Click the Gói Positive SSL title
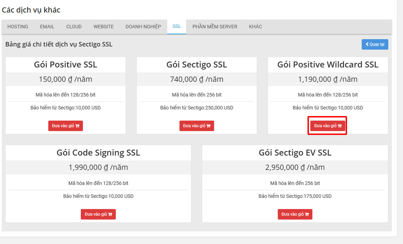The width and height of the screenshot is (403, 244). pyautogui.click(x=65, y=64)
